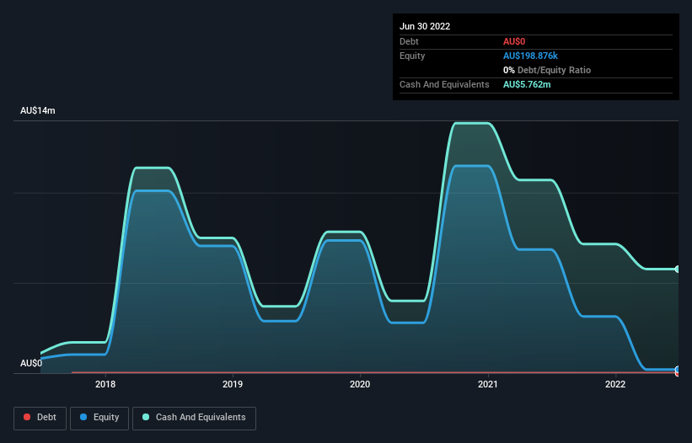Click the blue Equity legend dot
The image size is (692, 443).
83,417
